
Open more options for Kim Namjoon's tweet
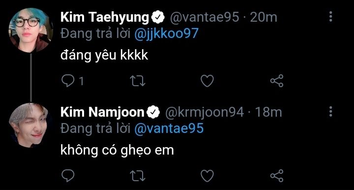[330, 112]
